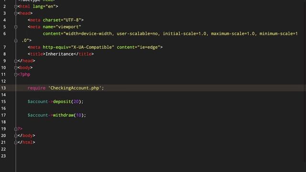Click the lang="en" attribute text
The height and width of the screenshot is (172, 306).
click(x=44, y=6)
